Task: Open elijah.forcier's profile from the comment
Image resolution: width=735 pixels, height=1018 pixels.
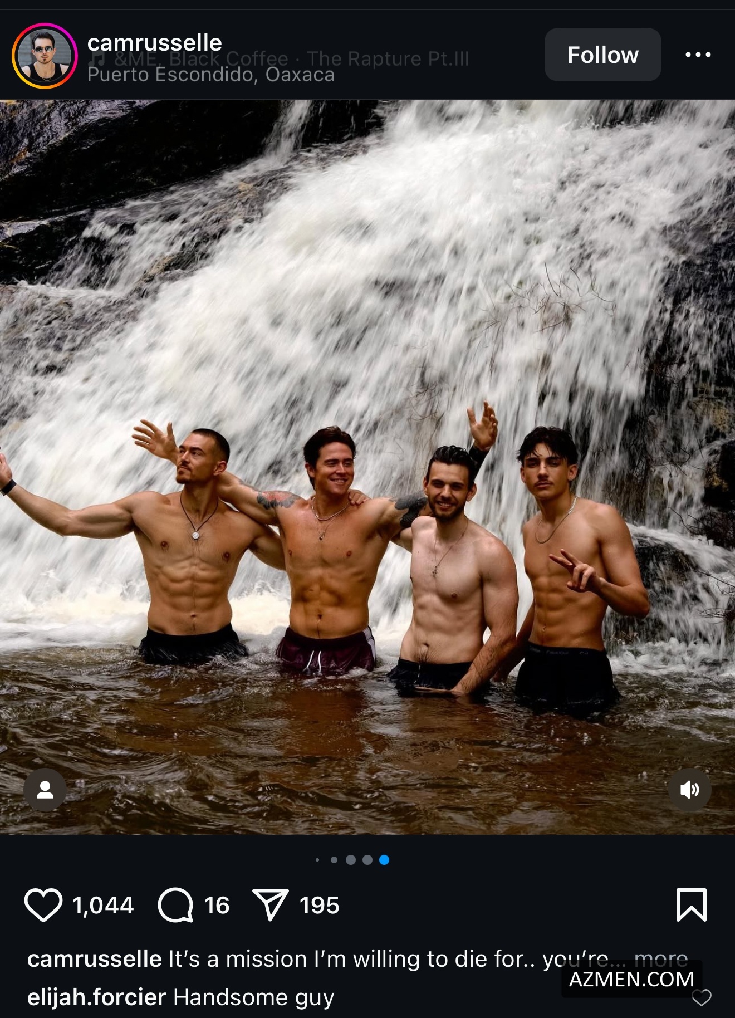Action: coord(96,997)
